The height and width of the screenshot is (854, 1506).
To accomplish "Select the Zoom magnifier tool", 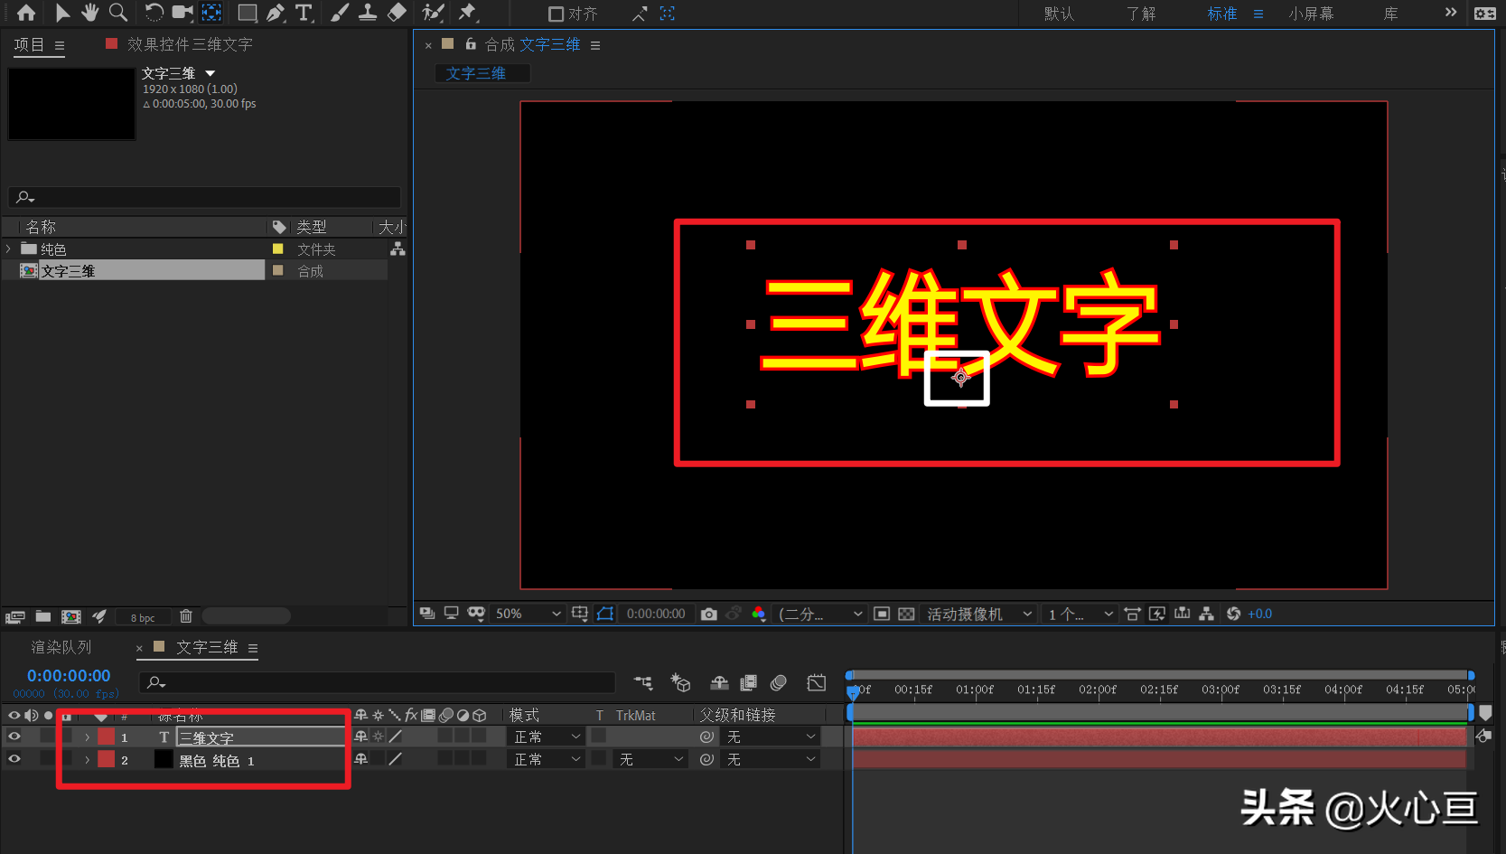I will pyautogui.click(x=118, y=13).
